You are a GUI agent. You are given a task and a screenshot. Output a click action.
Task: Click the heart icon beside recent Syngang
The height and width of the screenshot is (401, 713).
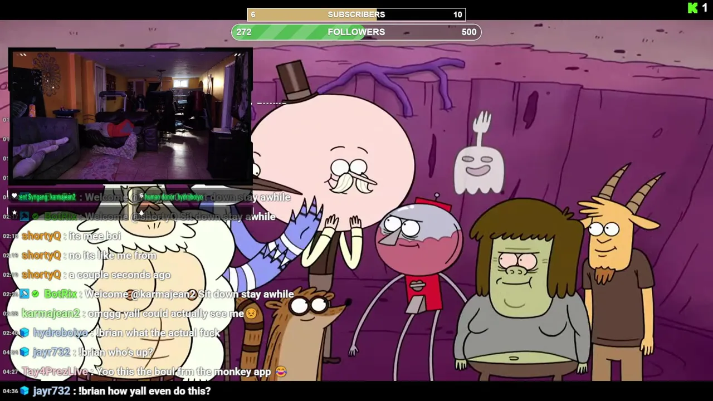coord(14,197)
